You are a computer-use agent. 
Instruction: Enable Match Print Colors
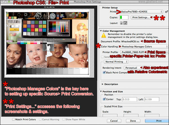pyautogui.click(x=13, y=119)
